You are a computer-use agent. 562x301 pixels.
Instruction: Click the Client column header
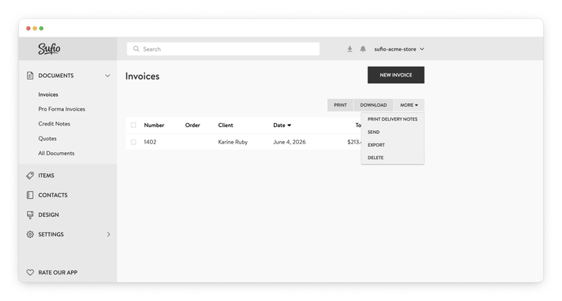pos(226,126)
